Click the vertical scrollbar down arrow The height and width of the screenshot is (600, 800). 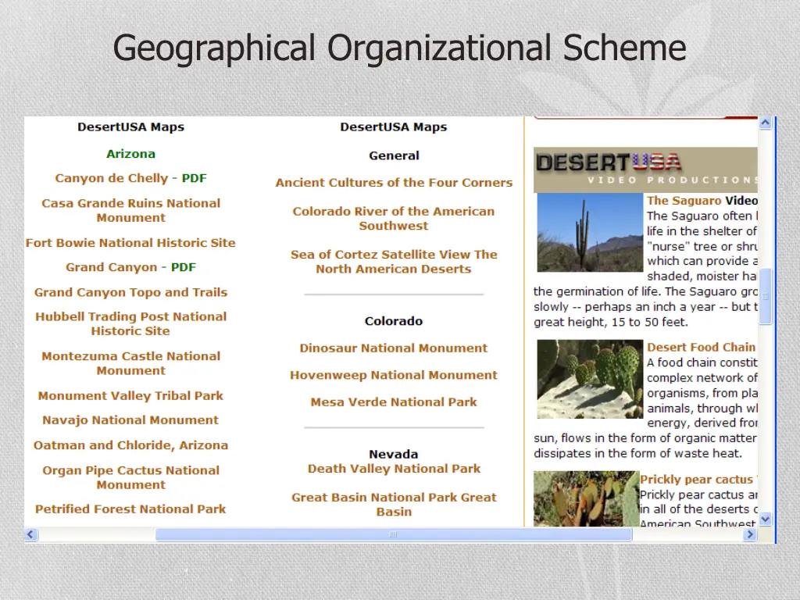pos(766,519)
